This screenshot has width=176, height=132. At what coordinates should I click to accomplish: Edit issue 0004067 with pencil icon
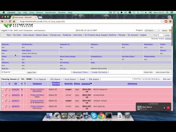pos(6,89)
